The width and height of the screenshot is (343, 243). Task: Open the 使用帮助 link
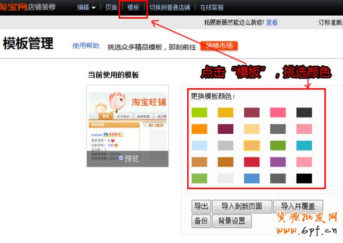tap(86, 46)
